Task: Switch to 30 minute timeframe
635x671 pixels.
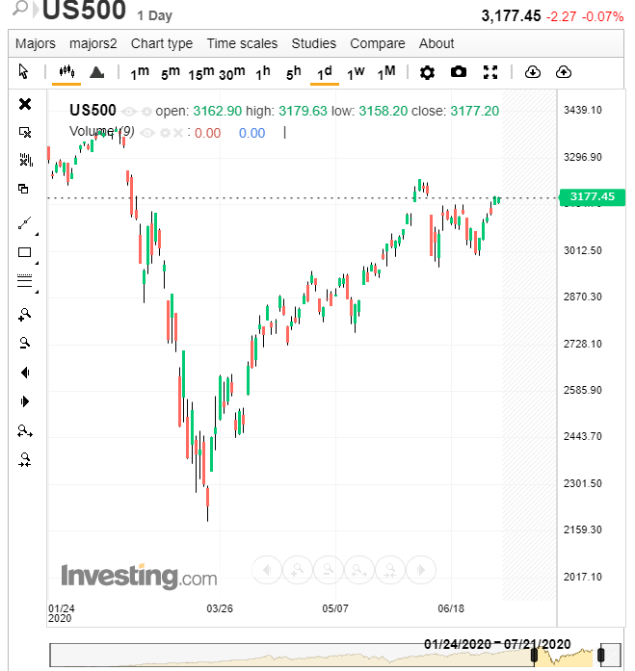Action: [x=232, y=73]
